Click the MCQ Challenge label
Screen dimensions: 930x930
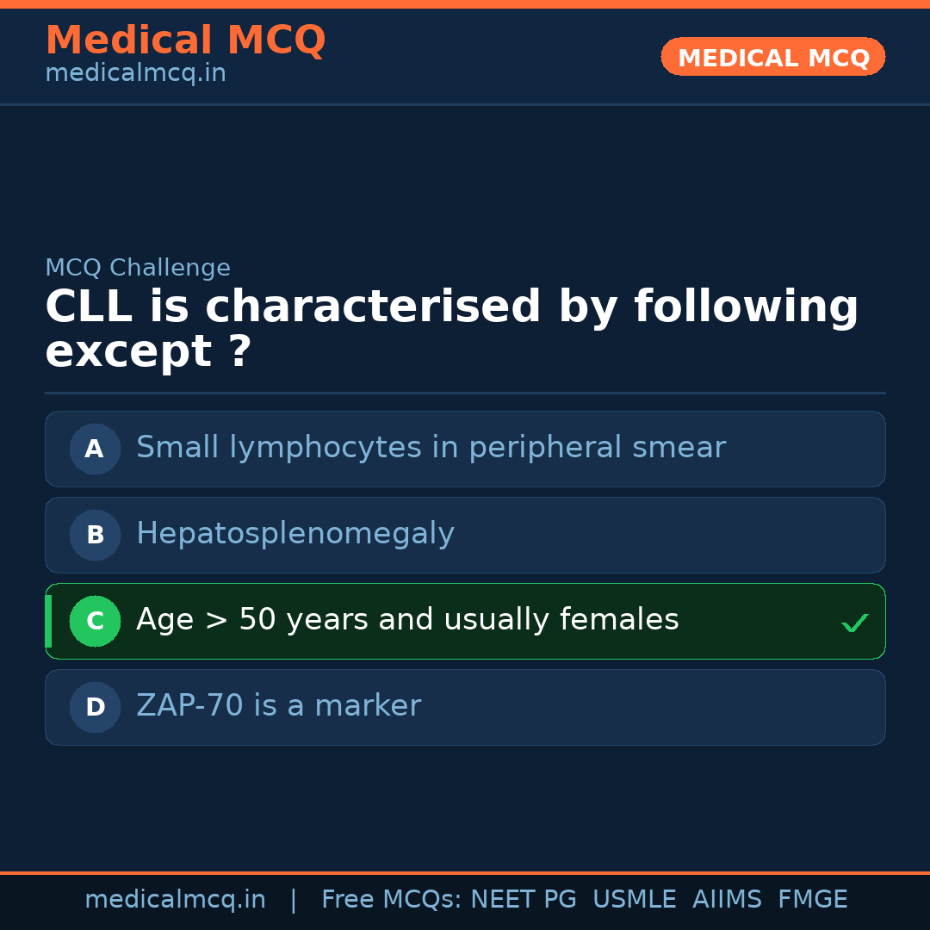[138, 269]
